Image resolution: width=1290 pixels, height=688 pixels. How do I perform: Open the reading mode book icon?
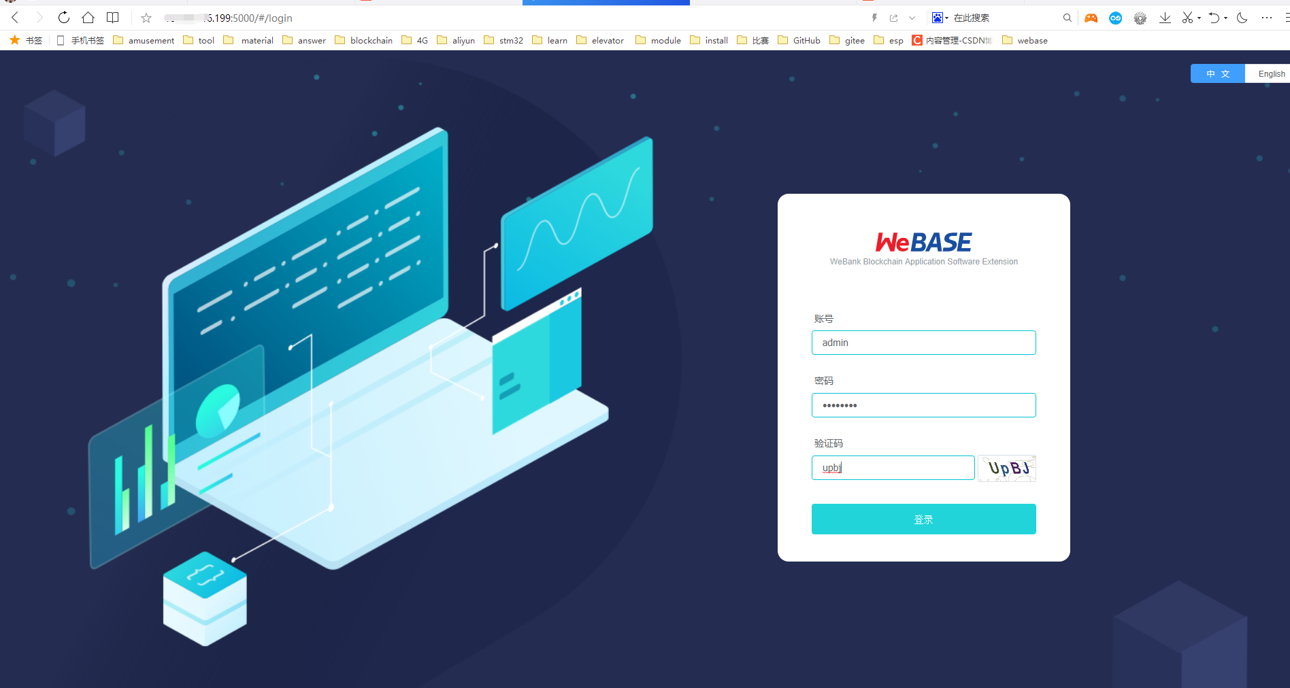[x=112, y=18]
